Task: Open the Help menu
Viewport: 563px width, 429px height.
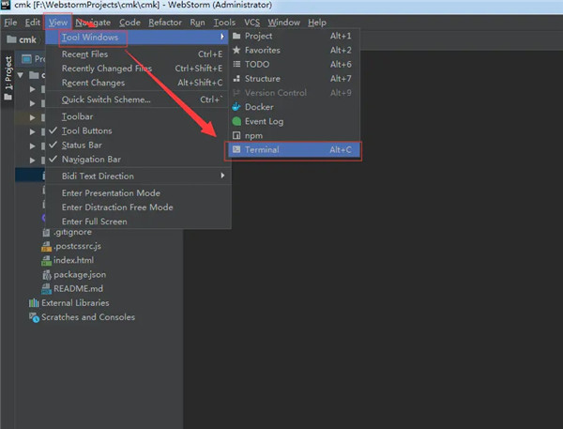Action: click(317, 23)
